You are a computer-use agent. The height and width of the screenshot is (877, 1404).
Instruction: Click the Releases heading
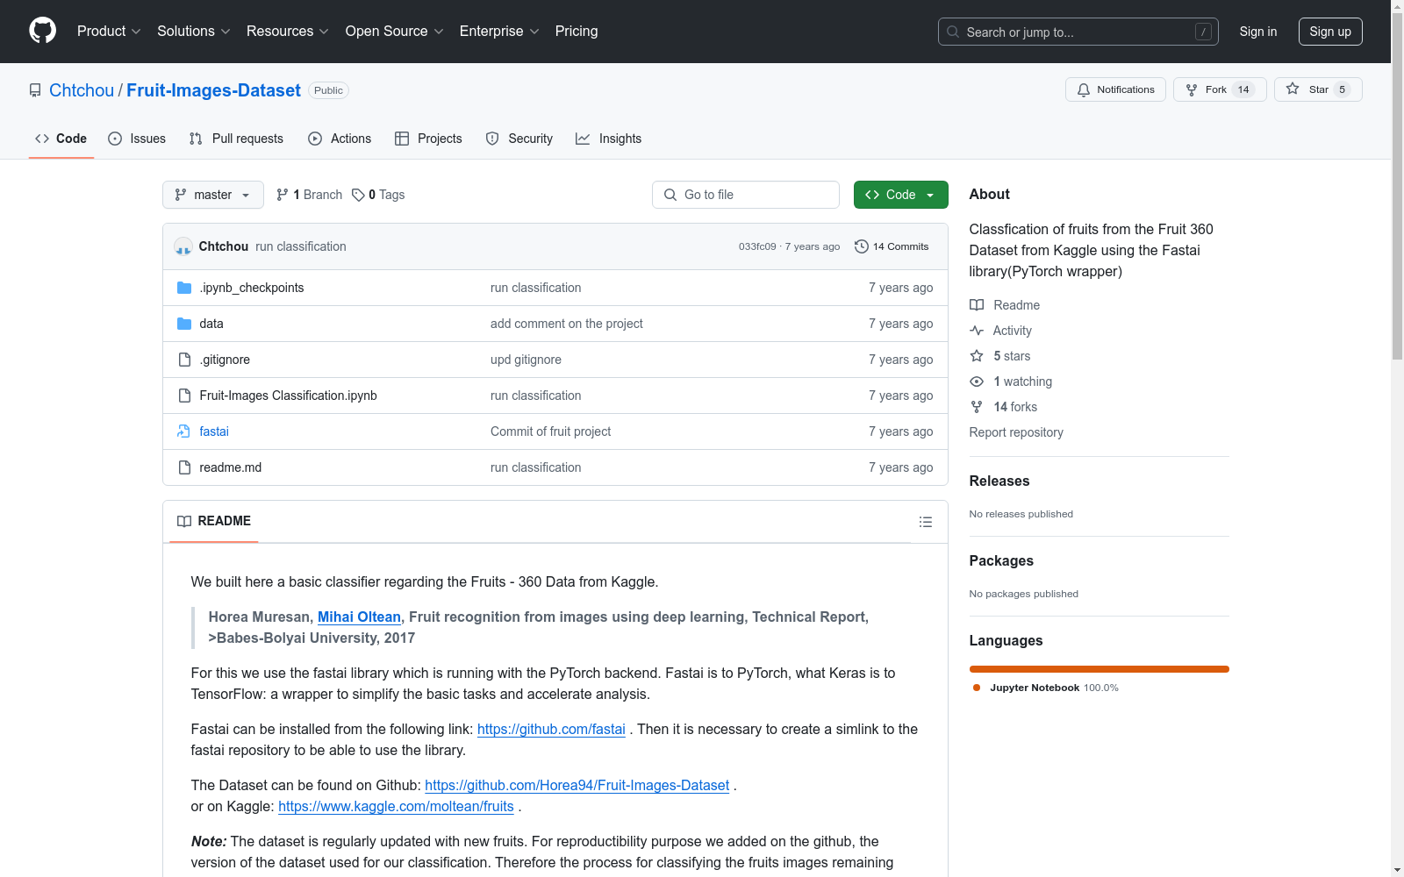click(999, 481)
